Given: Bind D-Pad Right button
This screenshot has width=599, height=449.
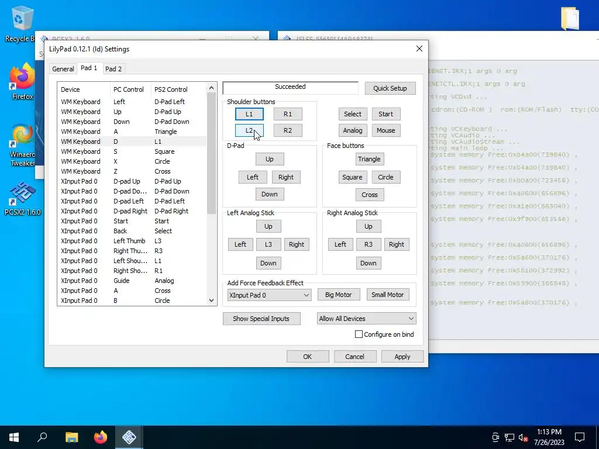Looking at the screenshot, I should pos(286,177).
